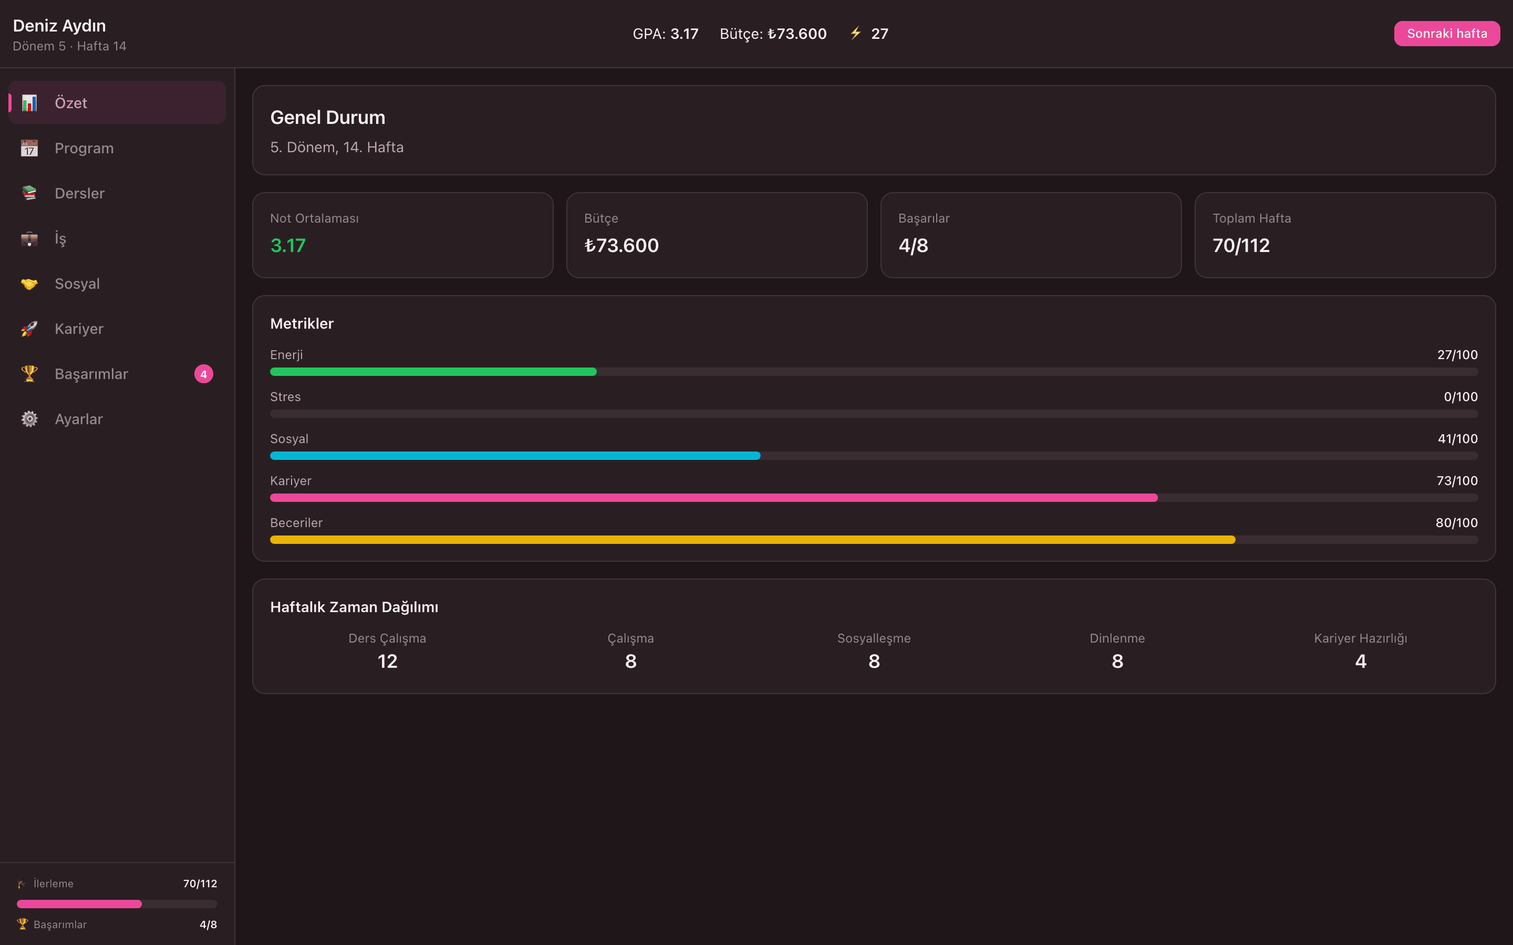The image size is (1513, 945).
Task: Click the Not Ortalaması card
Action: coord(402,235)
